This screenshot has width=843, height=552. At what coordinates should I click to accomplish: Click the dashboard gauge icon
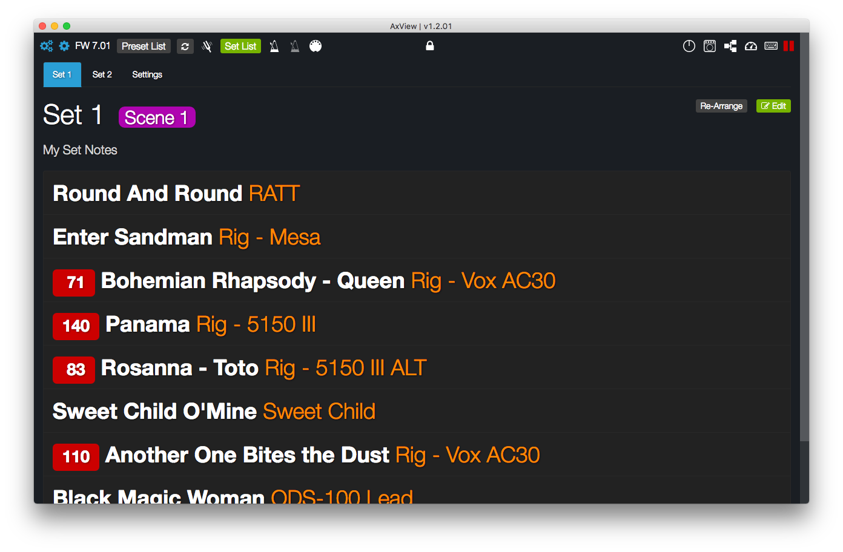click(751, 46)
